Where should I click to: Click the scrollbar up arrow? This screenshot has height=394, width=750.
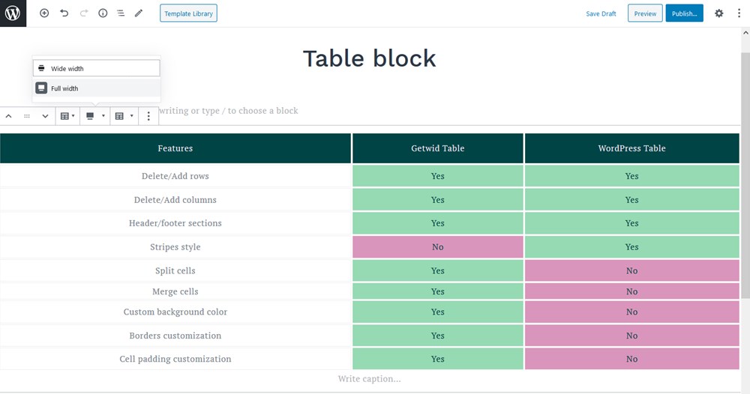(745, 33)
